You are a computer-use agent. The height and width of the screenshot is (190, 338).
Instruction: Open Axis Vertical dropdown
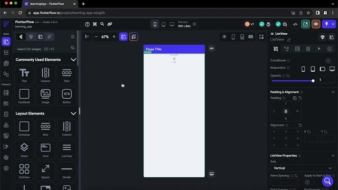tap(303, 168)
